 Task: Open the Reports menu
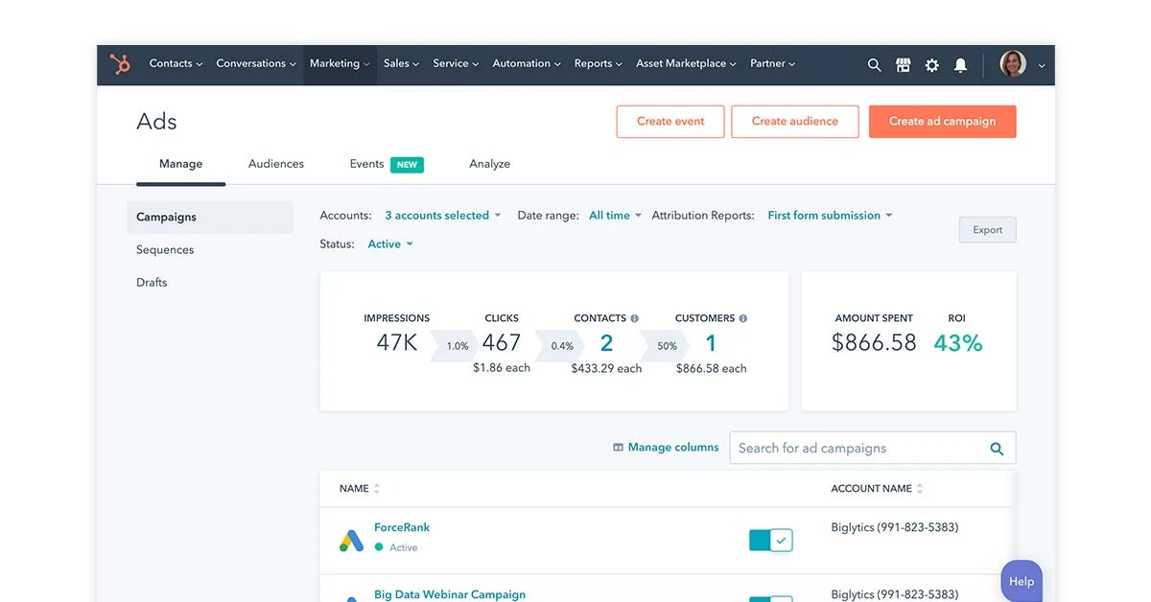pyautogui.click(x=597, y=63)
